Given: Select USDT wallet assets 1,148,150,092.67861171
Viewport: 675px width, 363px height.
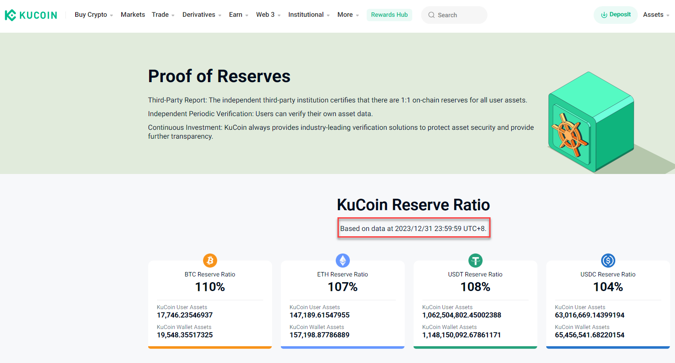Looking at the screenshot, I should click(461, 335).
